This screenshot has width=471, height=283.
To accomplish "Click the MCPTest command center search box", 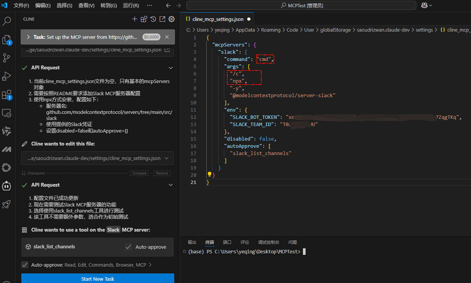I will [301, 5].
